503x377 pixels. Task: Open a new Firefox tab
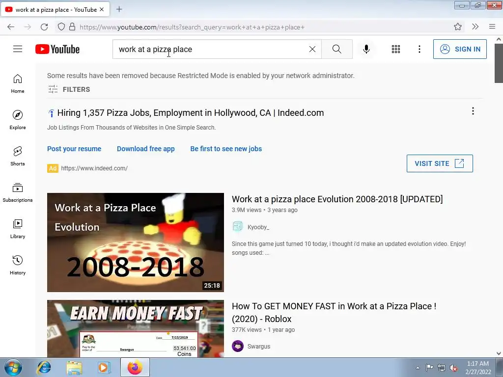pyautogui.click(x=119, y=9)
